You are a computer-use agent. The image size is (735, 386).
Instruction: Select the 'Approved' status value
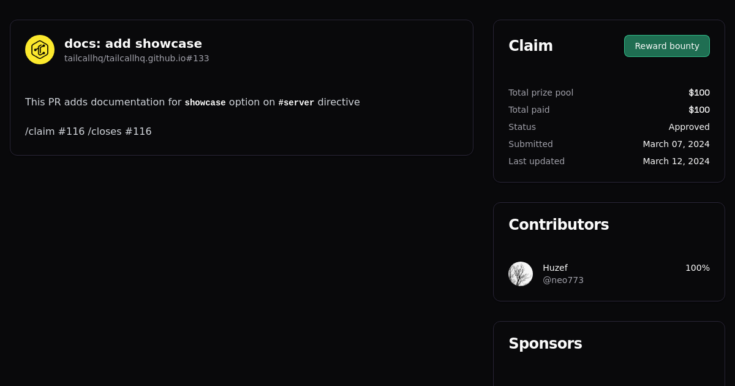pos(689,127)
